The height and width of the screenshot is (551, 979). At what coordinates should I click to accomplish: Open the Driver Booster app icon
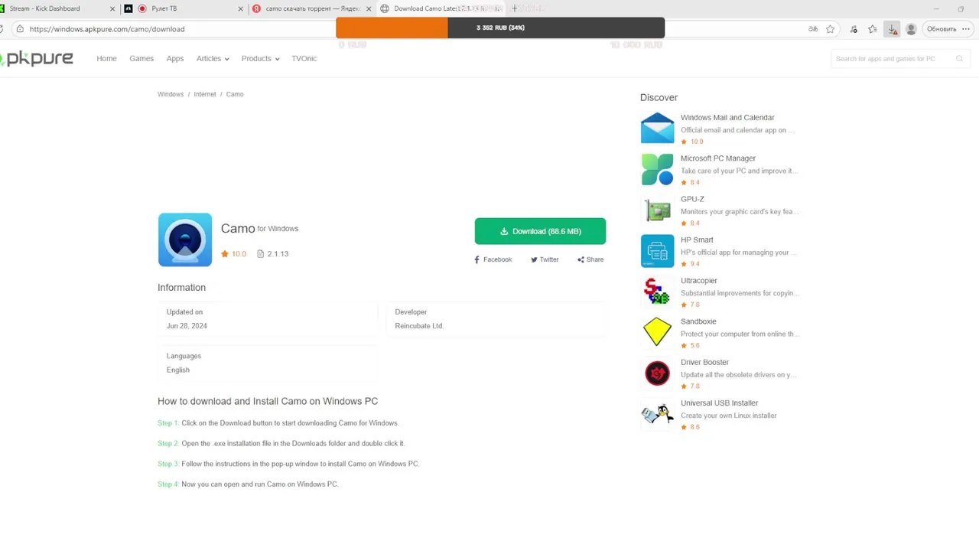tap(657, 373)
